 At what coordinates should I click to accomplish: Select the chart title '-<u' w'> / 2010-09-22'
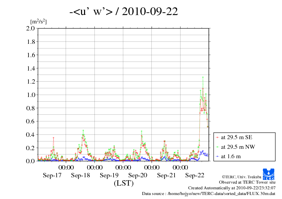124,11
